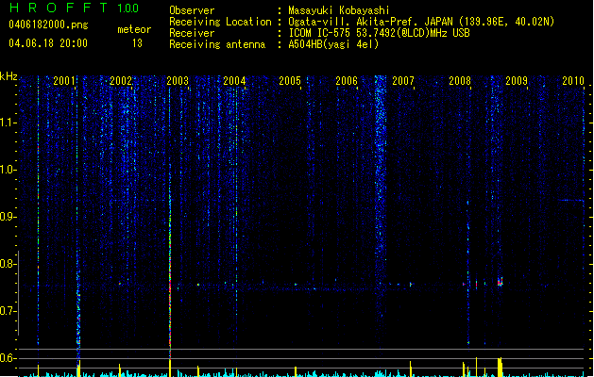Click the 'Receiving antenna' label
The width and height of the screenshot is (594, 377).
click(x=217, y=44)
